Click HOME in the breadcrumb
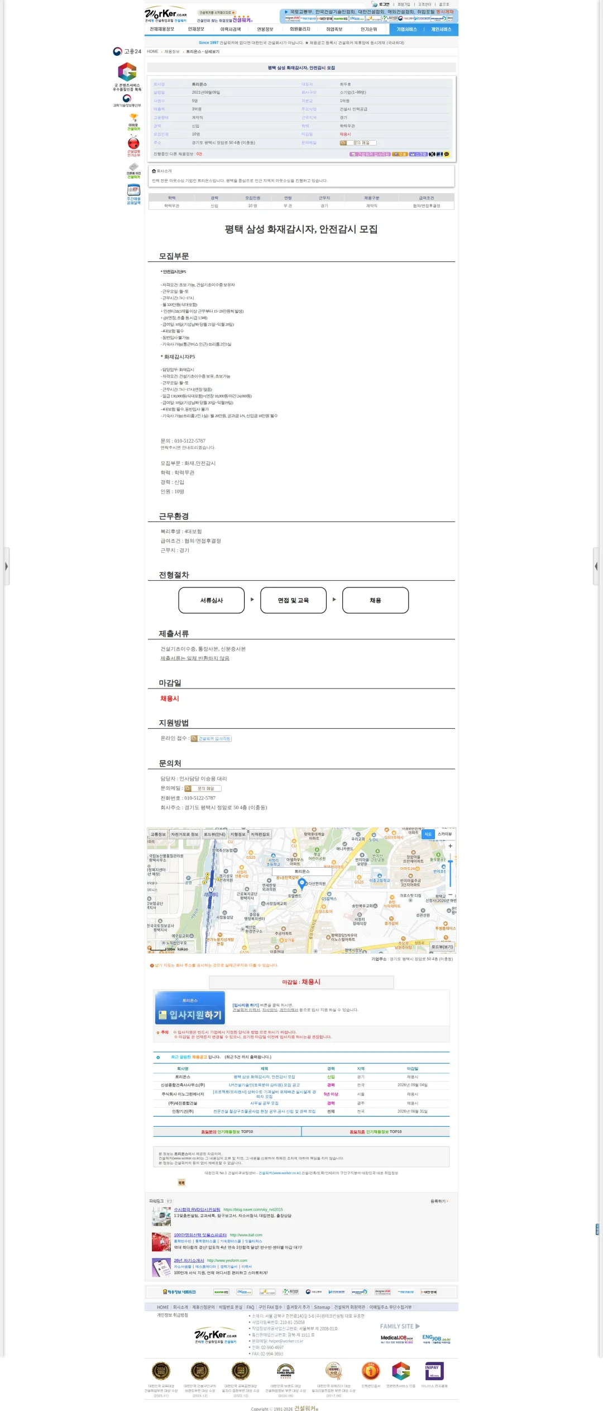The width and height of the screenshot is (603, 1411). pyautogui.click(x=152, y=51)
